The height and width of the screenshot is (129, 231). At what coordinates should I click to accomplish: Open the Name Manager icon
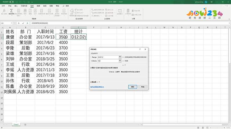pos(72,11)
